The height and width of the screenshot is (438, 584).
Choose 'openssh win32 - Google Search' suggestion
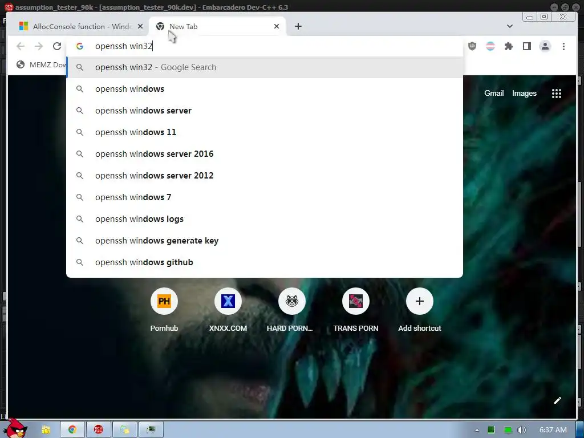(265, 67)
